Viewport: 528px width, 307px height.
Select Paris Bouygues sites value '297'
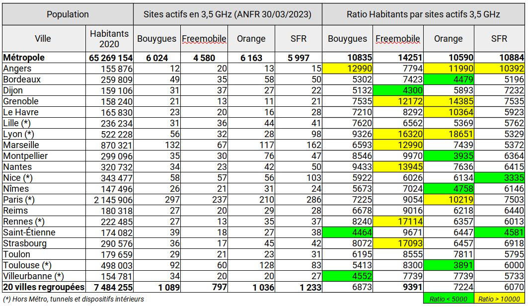157,200
